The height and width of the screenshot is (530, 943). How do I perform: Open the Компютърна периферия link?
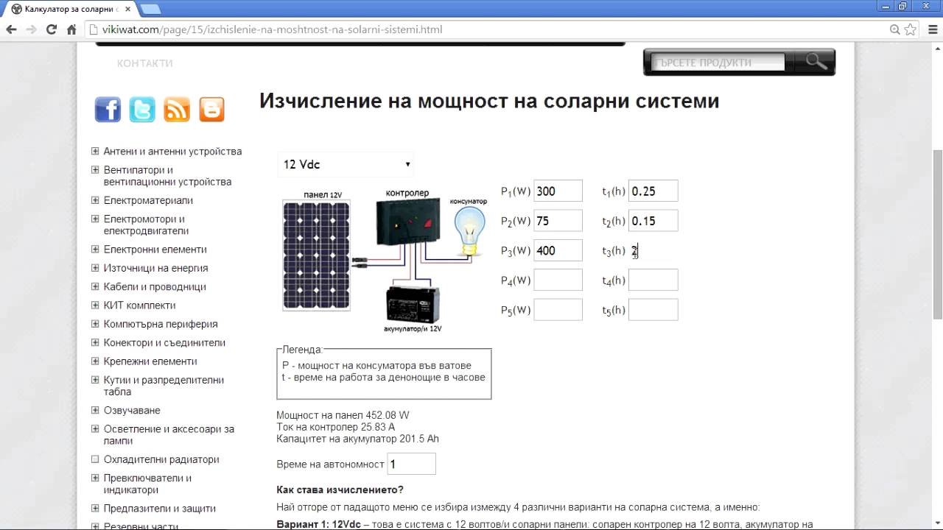161,324
